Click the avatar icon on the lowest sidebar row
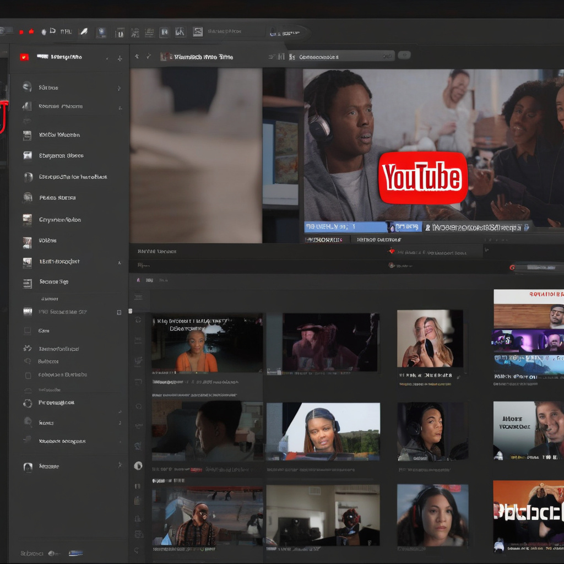The image size is (564, 564). 28,467
